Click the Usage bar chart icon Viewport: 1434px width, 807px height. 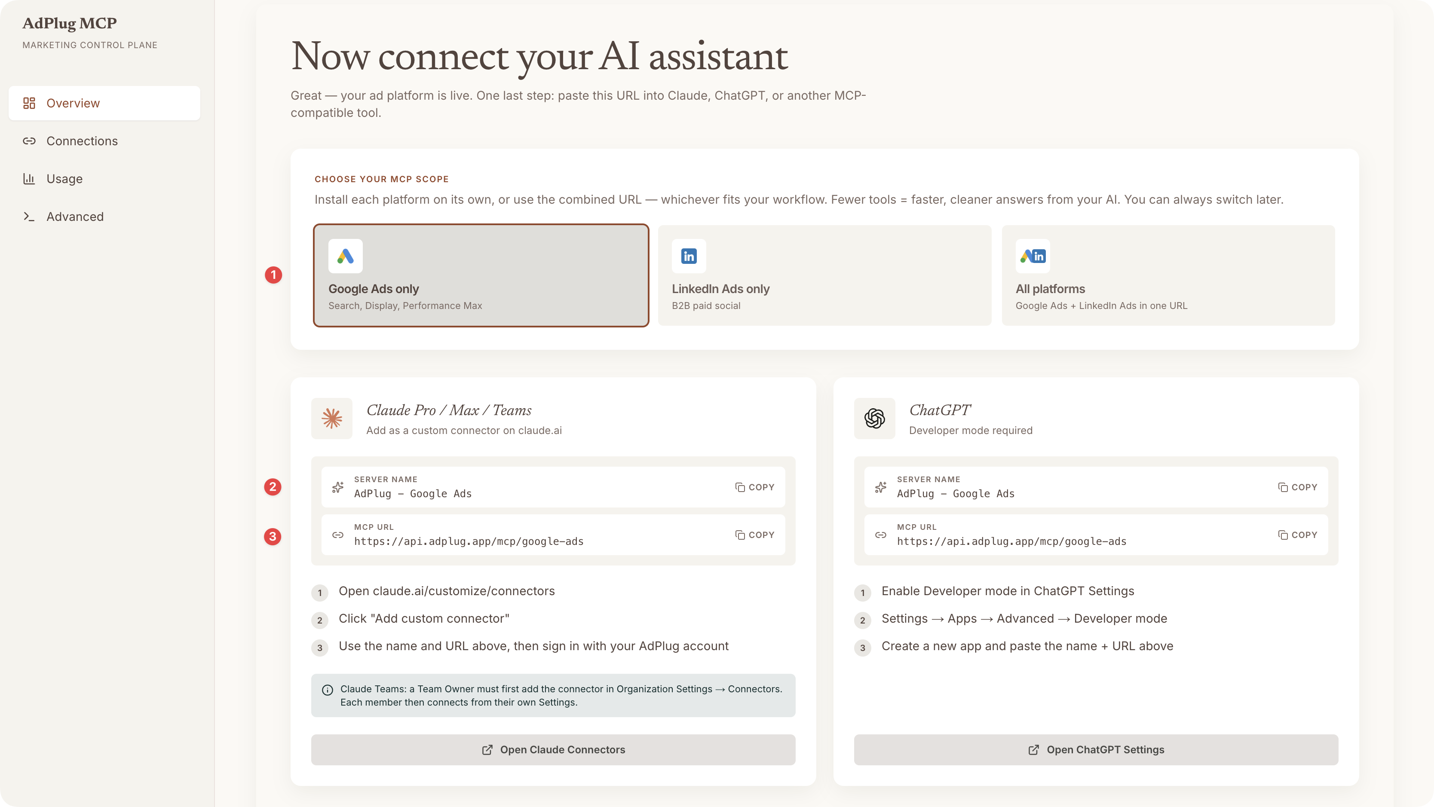pos(29,179)
